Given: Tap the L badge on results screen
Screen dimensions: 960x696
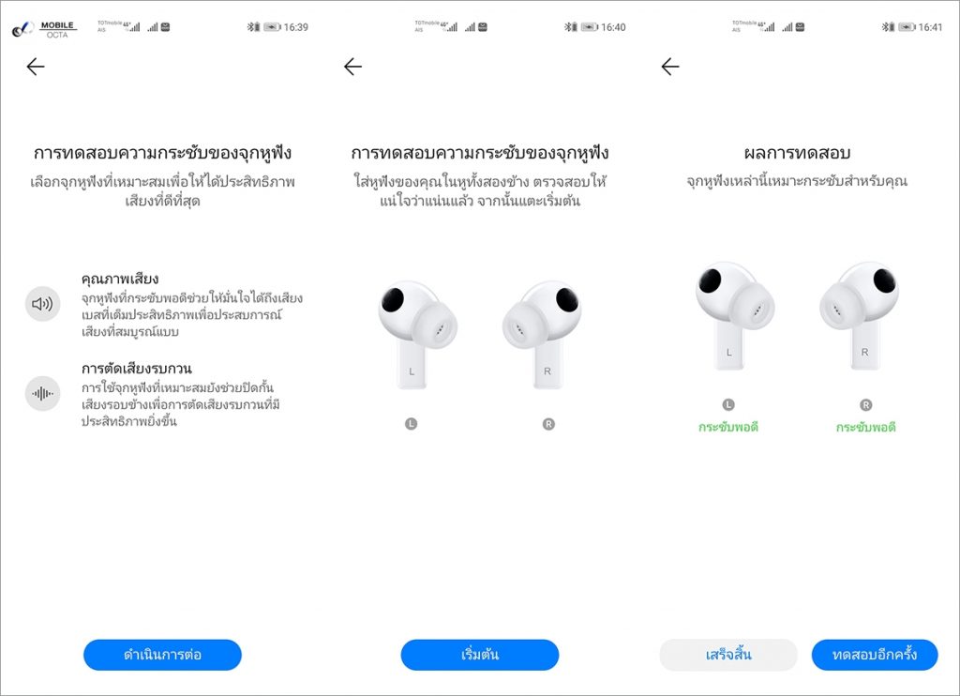Looking at the screenshot, I should coord(727,404).
